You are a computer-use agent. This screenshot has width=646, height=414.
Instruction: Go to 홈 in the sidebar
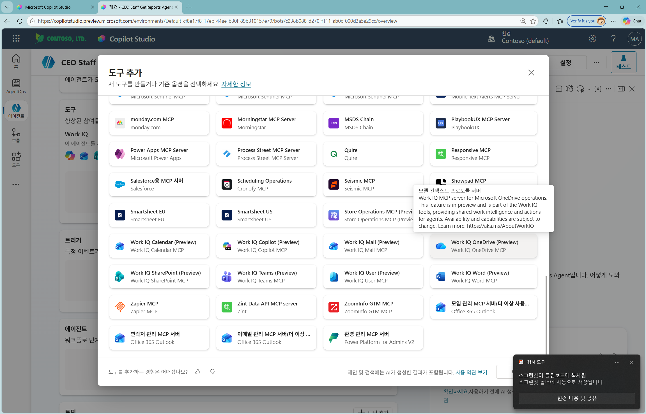tap(16, 61)
